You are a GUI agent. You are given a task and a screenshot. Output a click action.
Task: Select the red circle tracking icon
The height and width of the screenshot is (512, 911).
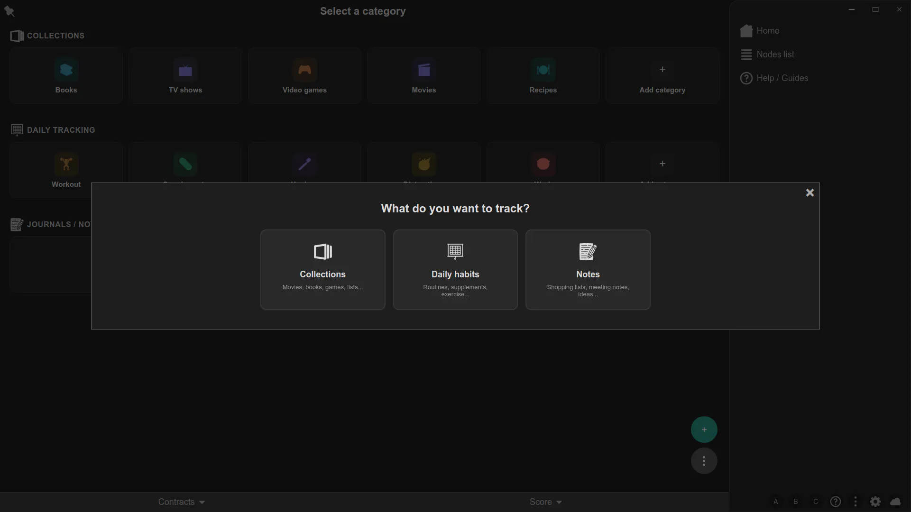point(543,164)
